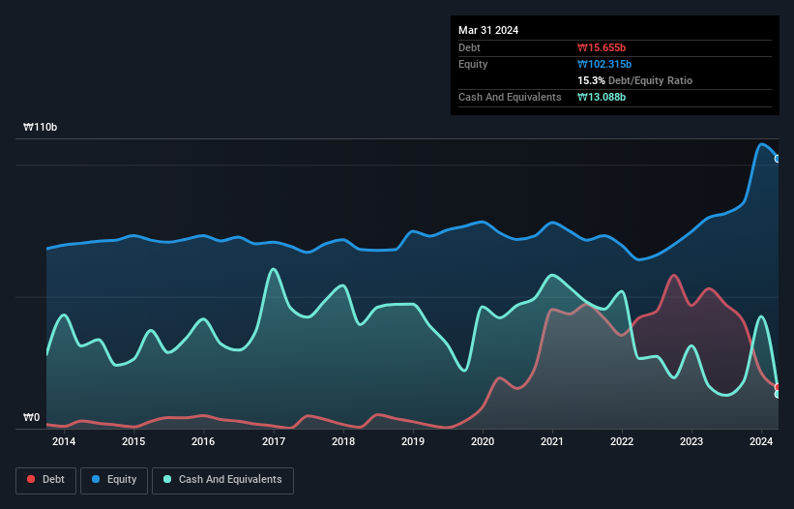
Task: Click the 2015 x-axis label
Action: click(133, 441)
